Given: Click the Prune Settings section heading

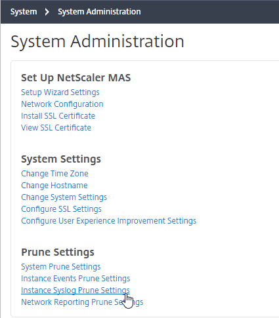Looking at the screenshot, I should tap(58, 252).
